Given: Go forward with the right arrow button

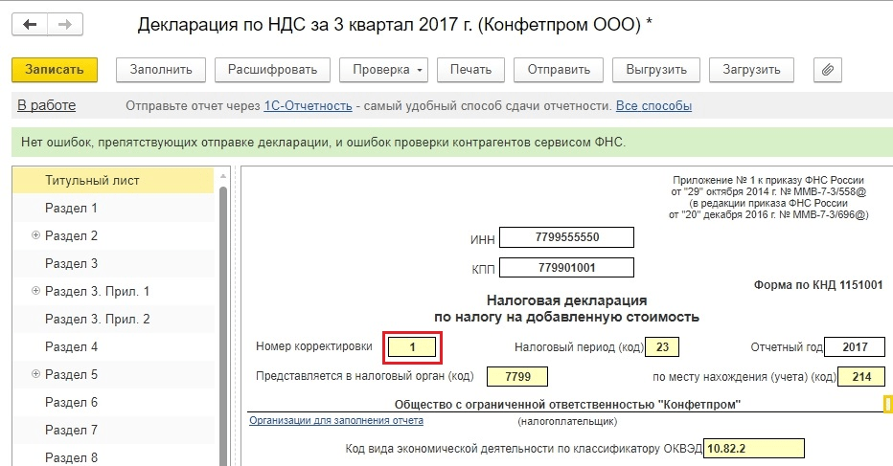Looking at the screenshot, I should [65, 25].
